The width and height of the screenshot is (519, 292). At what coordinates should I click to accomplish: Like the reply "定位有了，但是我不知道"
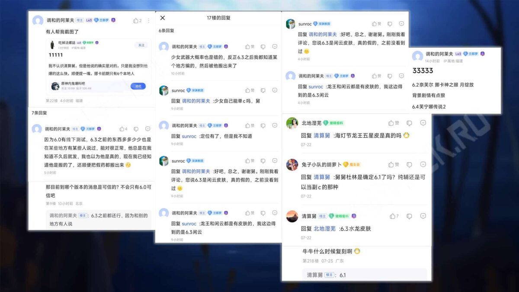250,125
